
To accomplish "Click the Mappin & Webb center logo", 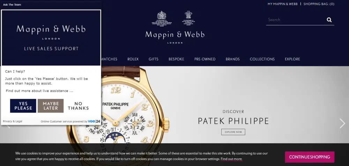I will point(175,37).
